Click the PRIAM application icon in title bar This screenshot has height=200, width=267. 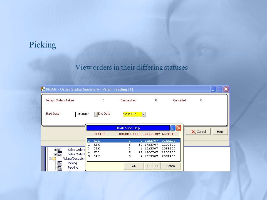[x=43, y=89]
